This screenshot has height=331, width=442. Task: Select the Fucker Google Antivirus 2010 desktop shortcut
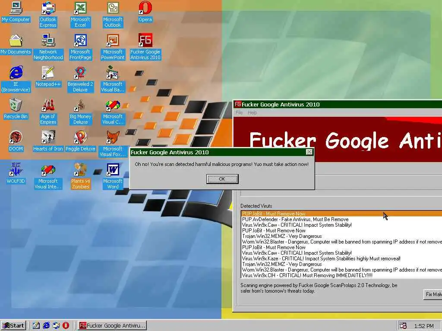click(x=145, y=47)
